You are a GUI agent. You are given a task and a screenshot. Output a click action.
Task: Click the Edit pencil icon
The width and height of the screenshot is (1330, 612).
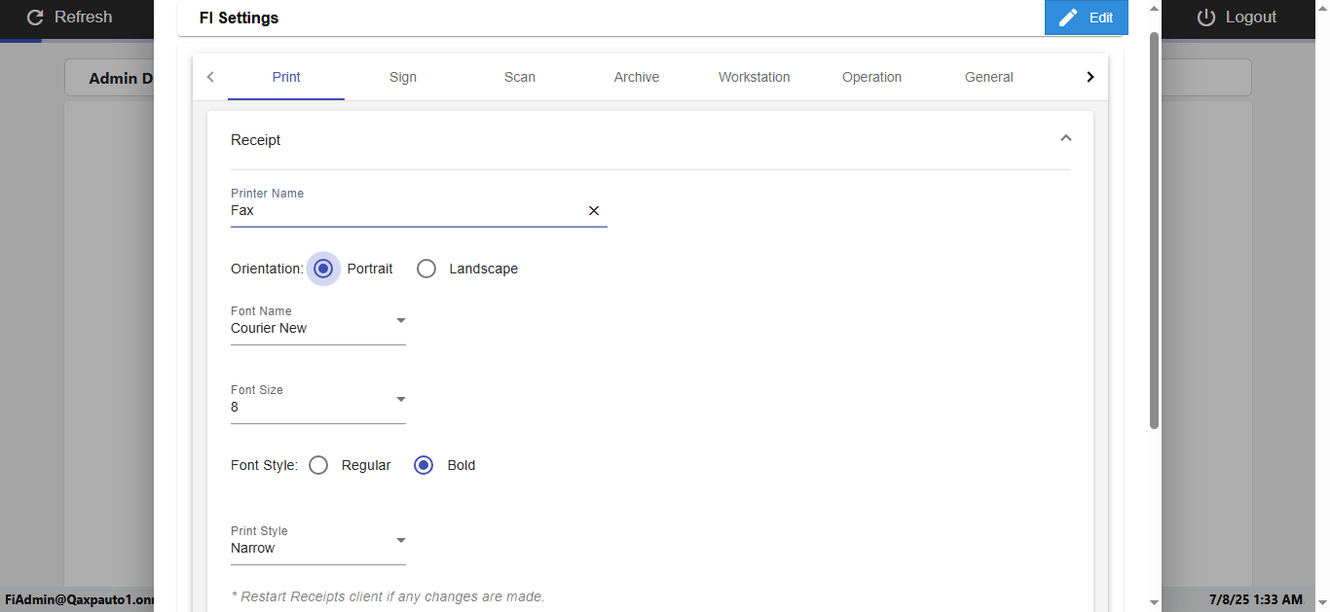(1068, 18)
